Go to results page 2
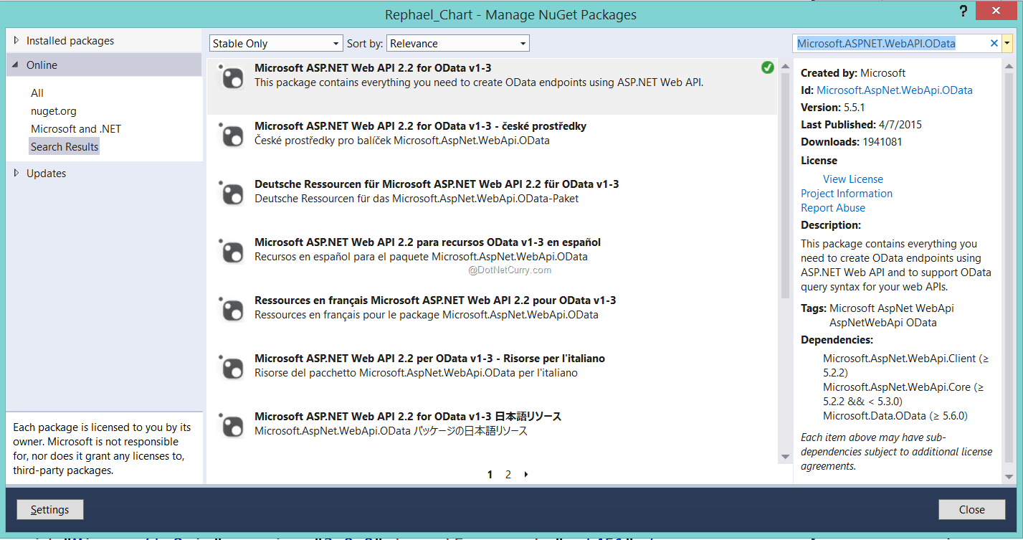1023x540 pixels. 508,474
